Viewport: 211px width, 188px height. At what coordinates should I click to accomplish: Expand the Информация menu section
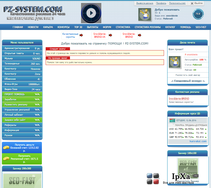coord(22,130)
